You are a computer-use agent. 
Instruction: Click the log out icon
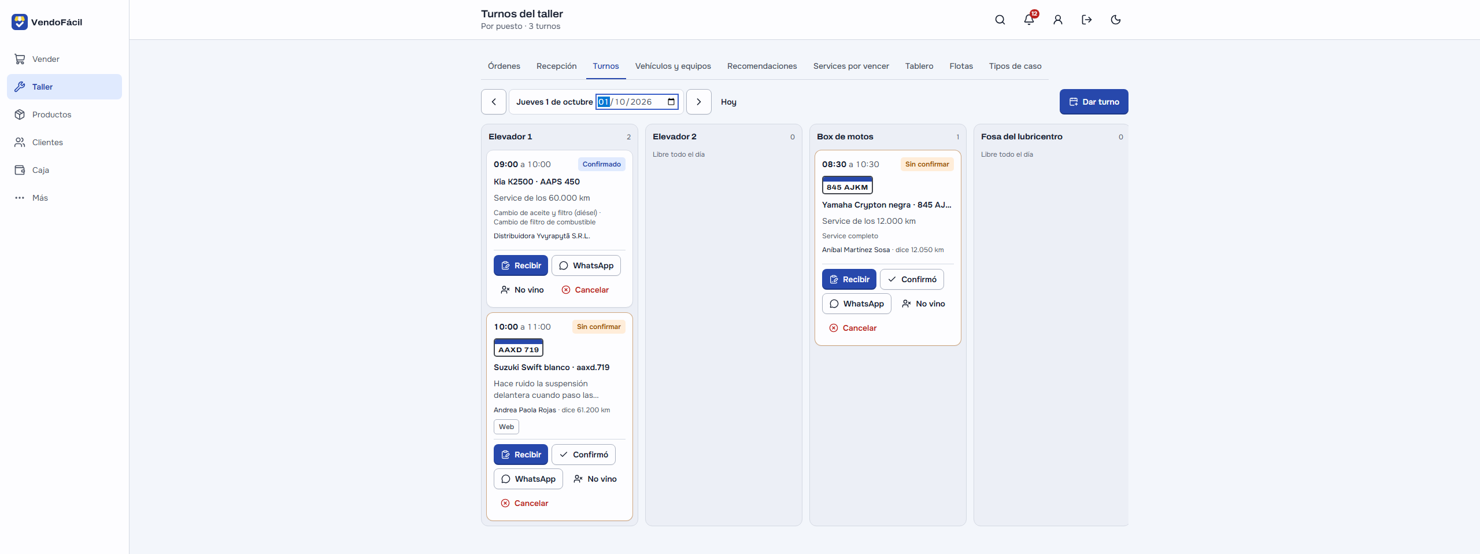tap(1087, 20)
